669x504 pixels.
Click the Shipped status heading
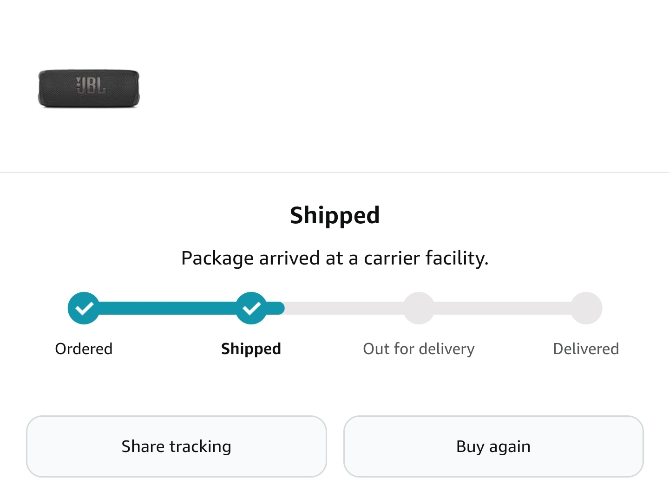point(335,216)
